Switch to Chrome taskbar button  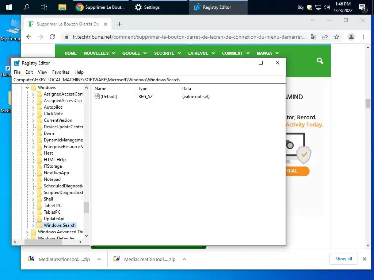tap(100, 7)
